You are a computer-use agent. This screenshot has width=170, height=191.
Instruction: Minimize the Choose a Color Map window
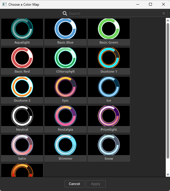(138, 4)
